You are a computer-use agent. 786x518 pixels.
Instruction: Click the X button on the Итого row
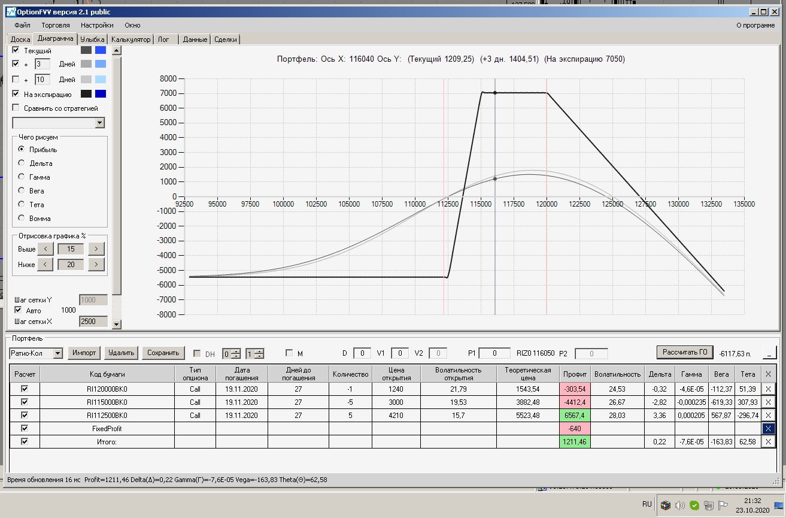tap(769, 441)
